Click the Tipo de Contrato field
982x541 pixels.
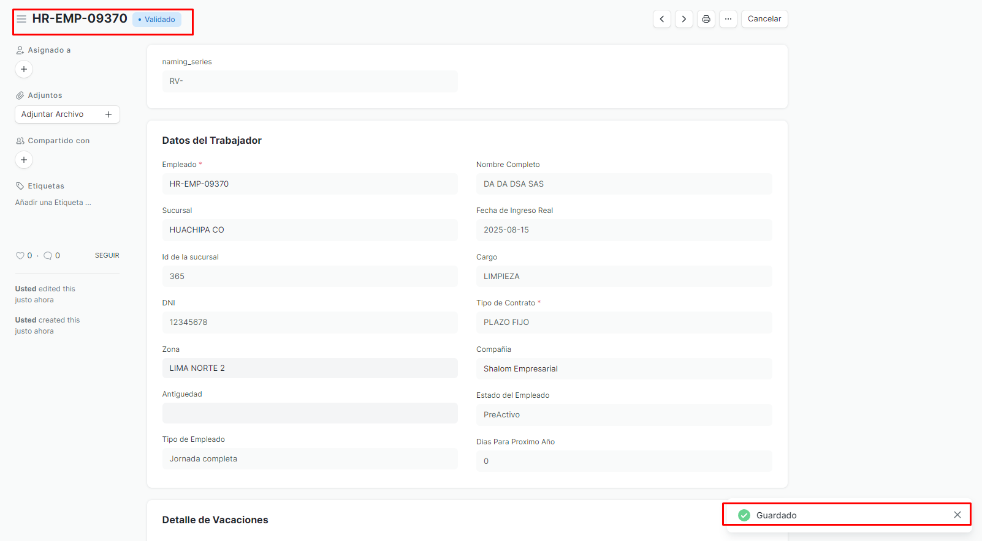(623, 323)
